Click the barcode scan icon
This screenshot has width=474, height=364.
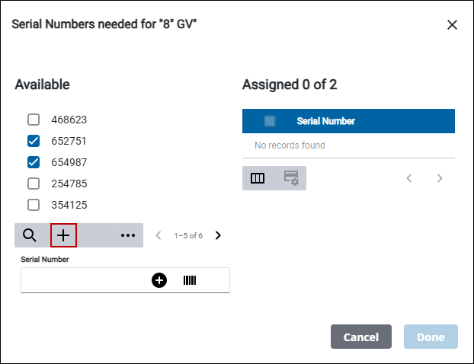pos(190,281)
